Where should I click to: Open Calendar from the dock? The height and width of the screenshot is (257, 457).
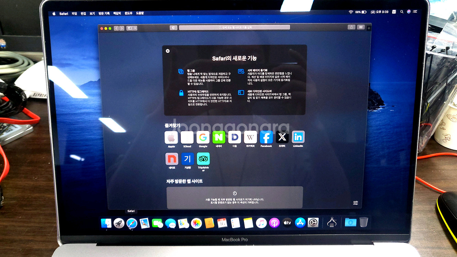[222, 223]
